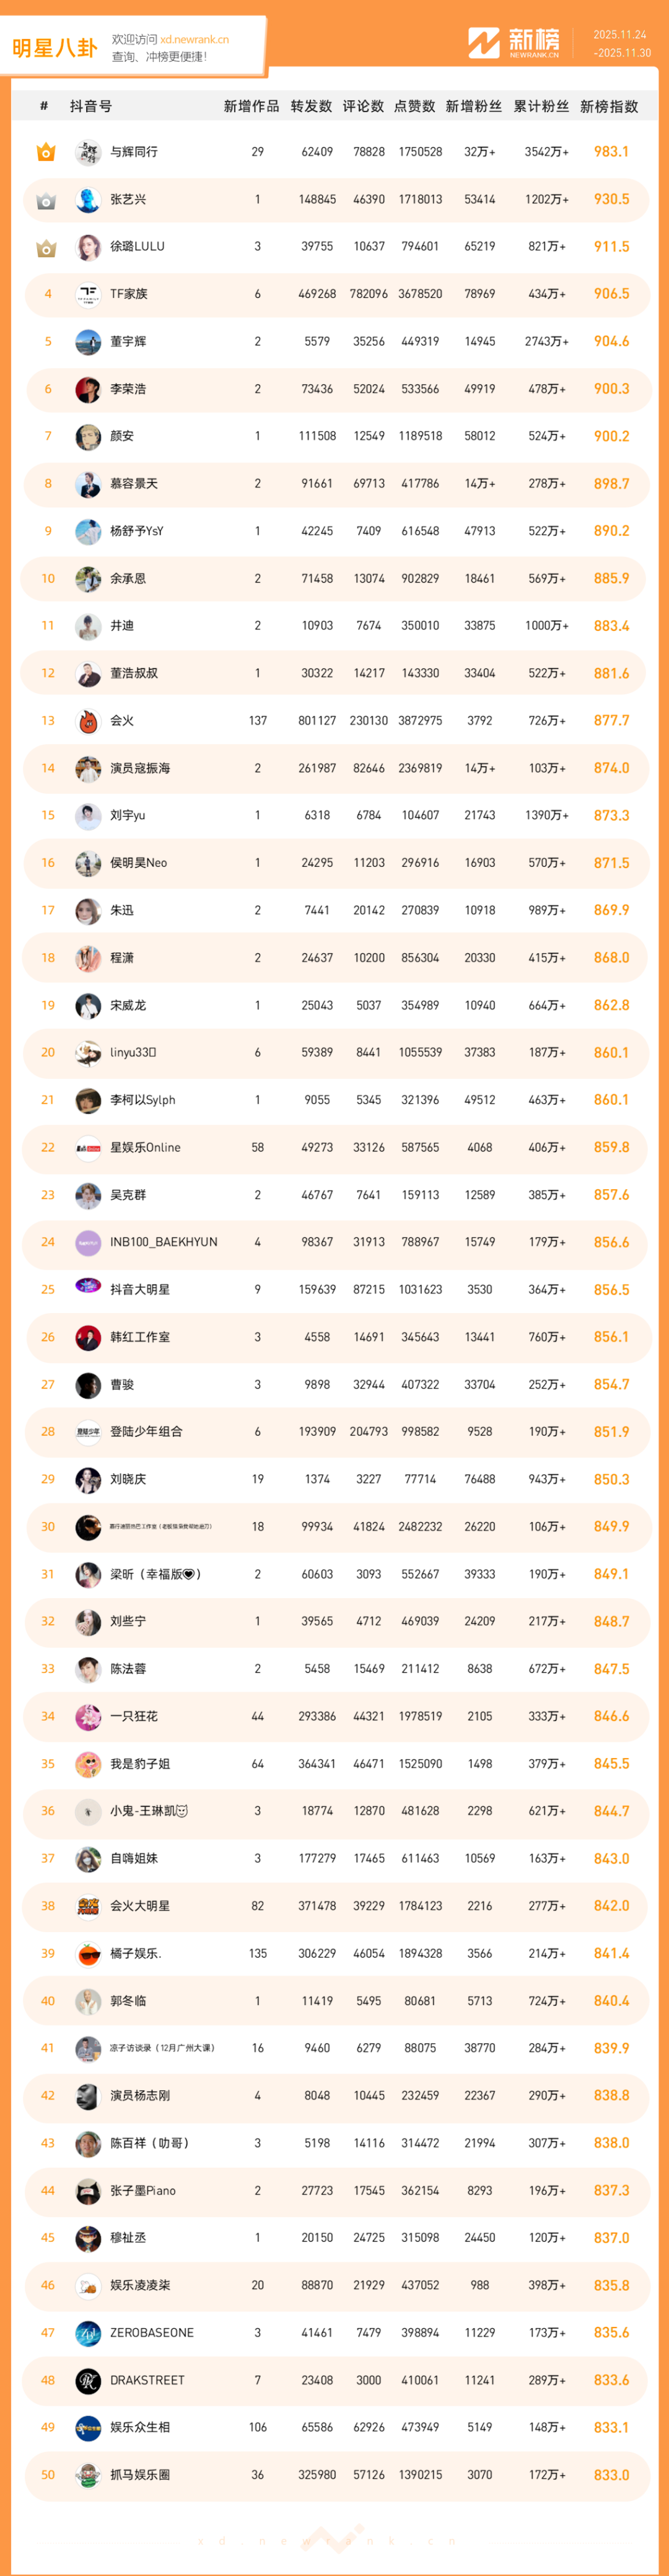The image size is (669, 2576).
Task: Click the 983.1 index score
Action: point(611,152)
